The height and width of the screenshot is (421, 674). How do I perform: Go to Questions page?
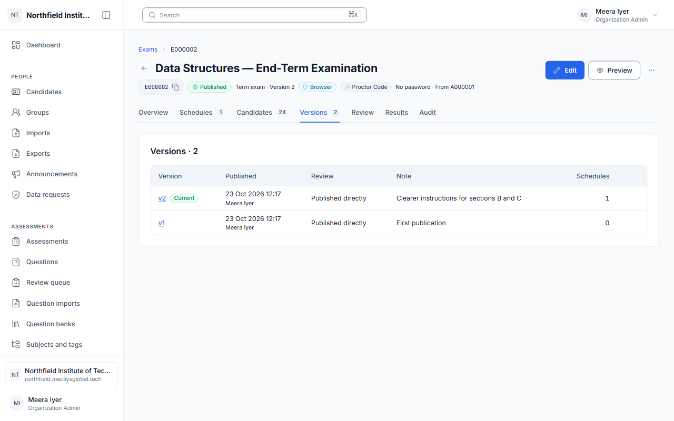tap(62, 262)
